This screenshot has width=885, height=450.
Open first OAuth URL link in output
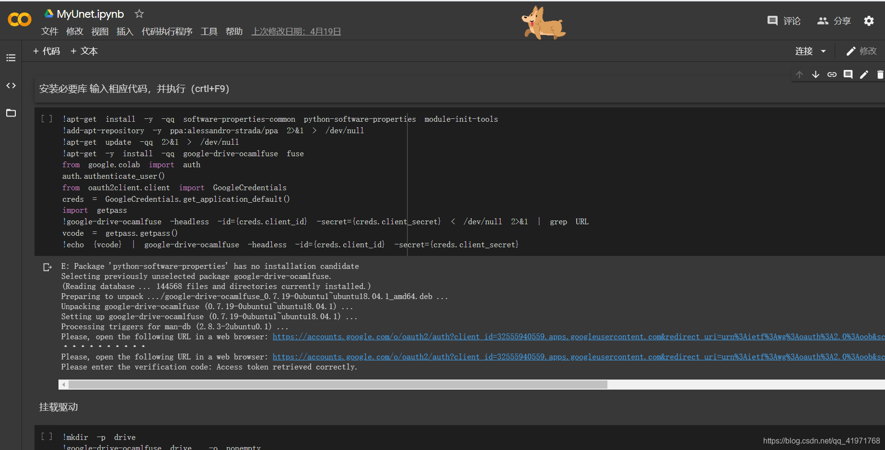(579, 336)
